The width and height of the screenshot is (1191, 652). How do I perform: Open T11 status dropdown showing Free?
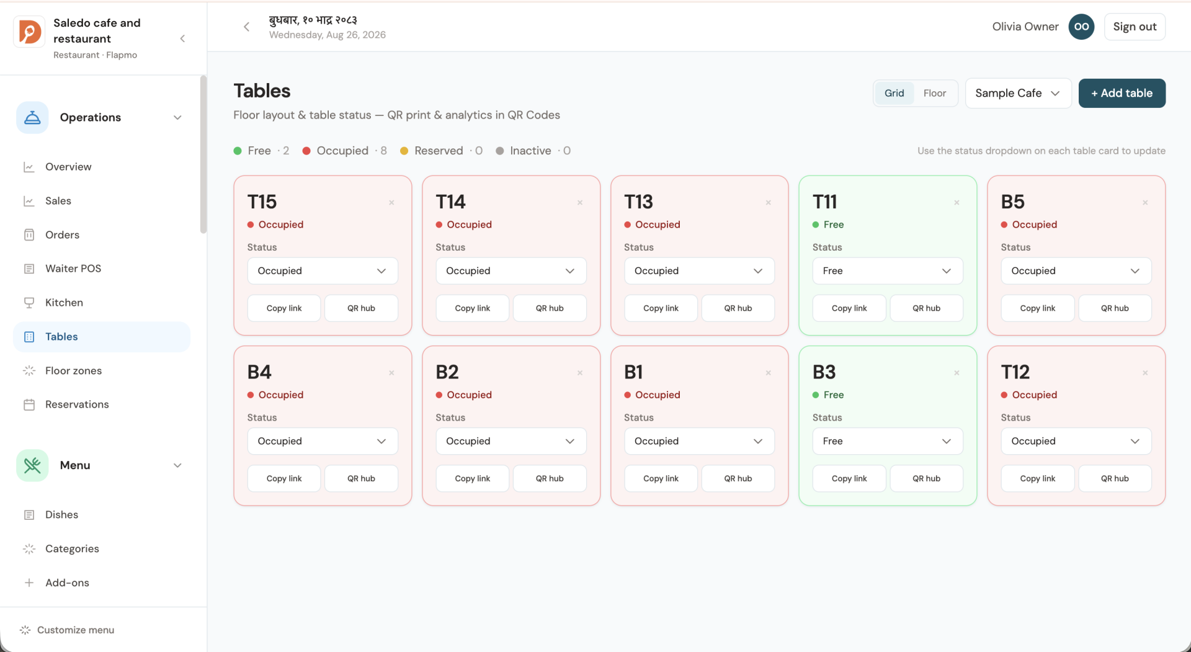[x=888, y=271]
